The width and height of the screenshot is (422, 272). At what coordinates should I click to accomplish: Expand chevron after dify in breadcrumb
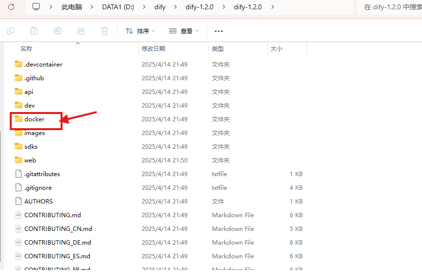pyautogui.click(x=175, y=7)
